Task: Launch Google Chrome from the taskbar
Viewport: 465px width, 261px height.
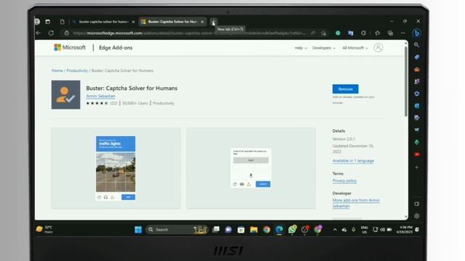Action: 267,230
